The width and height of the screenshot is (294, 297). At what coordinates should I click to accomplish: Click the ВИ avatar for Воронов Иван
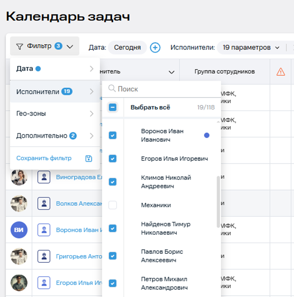click(19, 230)
